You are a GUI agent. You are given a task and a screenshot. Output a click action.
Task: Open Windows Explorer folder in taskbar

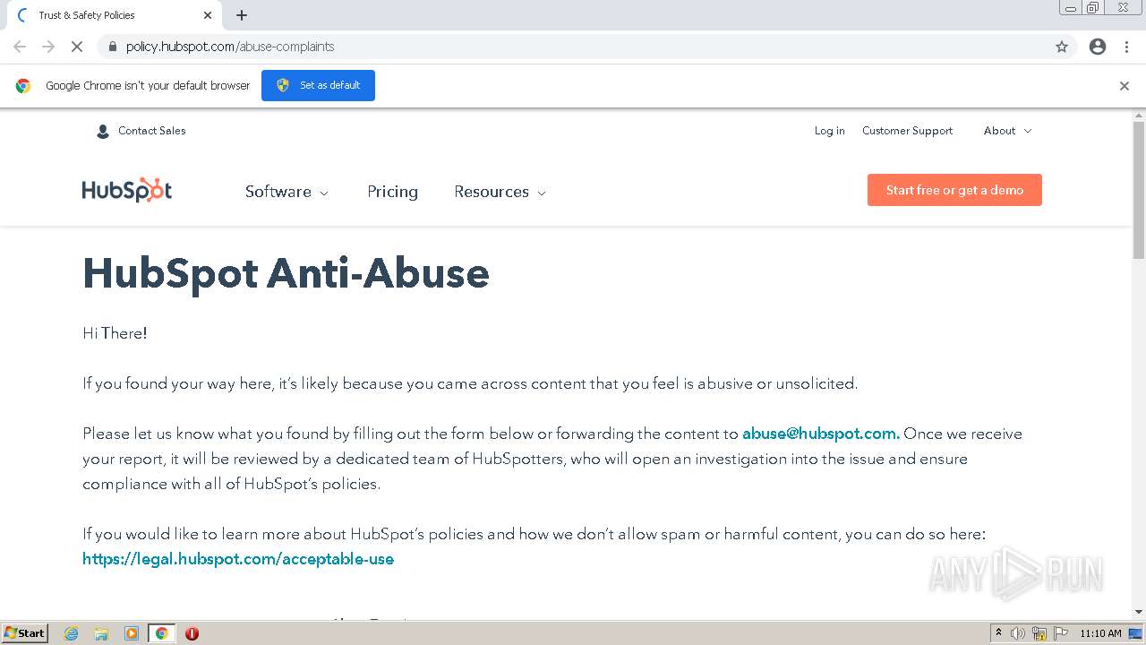(101, 633)
